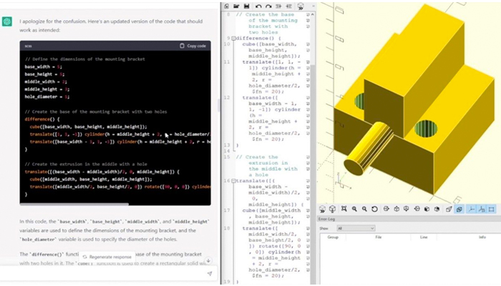Click the 'scss' language label

(28, 46)
